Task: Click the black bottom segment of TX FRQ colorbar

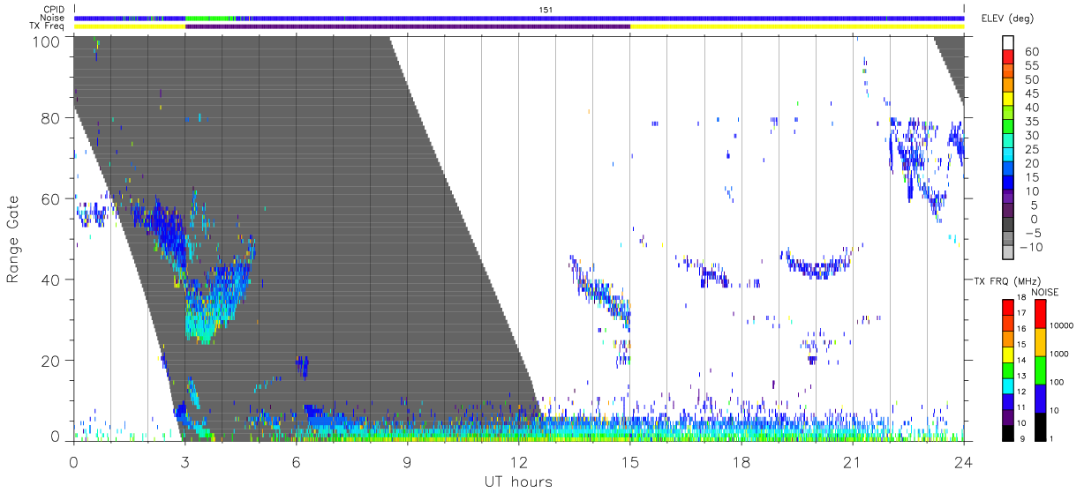Action: [1008, 433]
